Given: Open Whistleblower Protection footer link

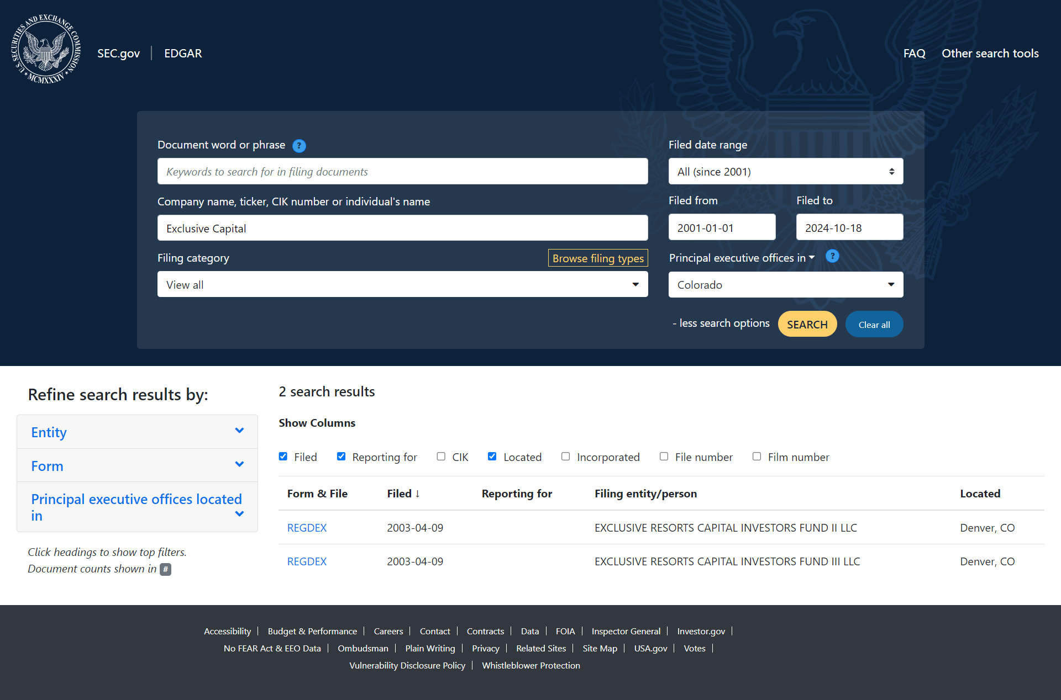Looking at the screenshot, I should [x=531, y=666].
